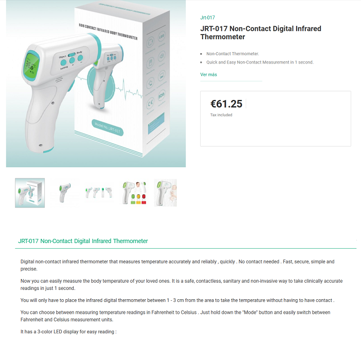Open the main product image
Image resolution: width=361 pixels, height=340 pixels.
pyautogui.click(x=96, y=84)
